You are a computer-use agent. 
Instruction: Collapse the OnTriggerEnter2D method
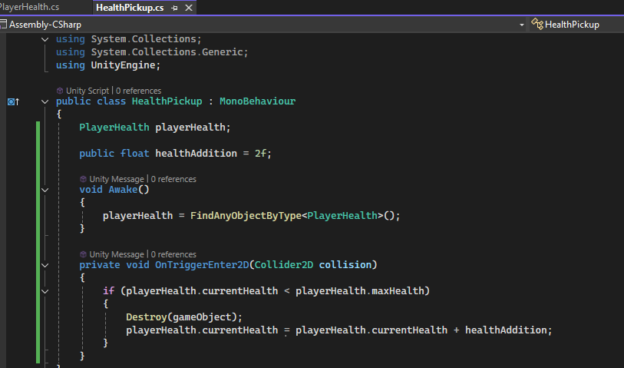pos(45,265)
